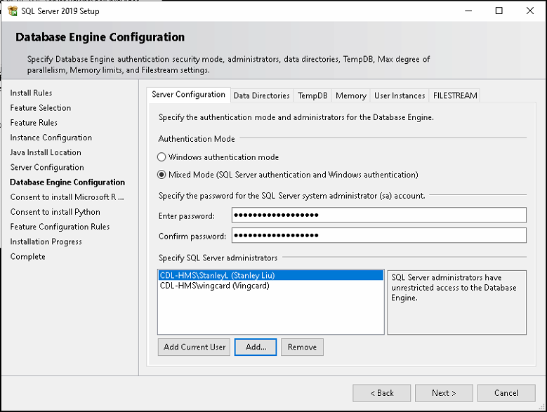The width and height of the screenshot is (547, 412).
Task: Close the SQL Server Setup window
Action: tap(530, 11)
